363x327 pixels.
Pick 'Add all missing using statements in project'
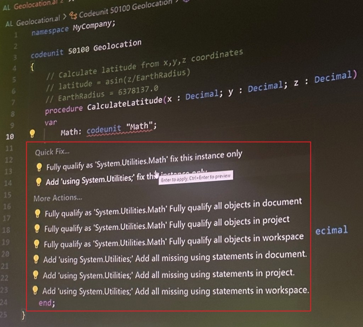(x=169, y=274)
